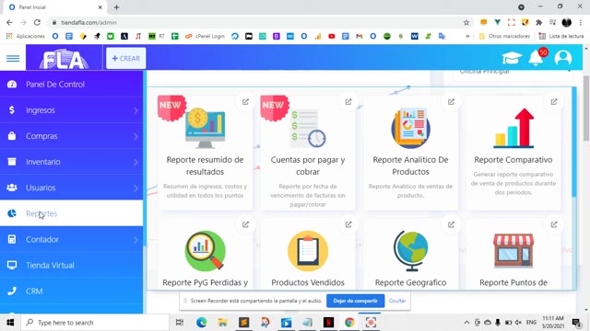
Task: Expand the Contador menu chevron
Action: click(136, 240)
